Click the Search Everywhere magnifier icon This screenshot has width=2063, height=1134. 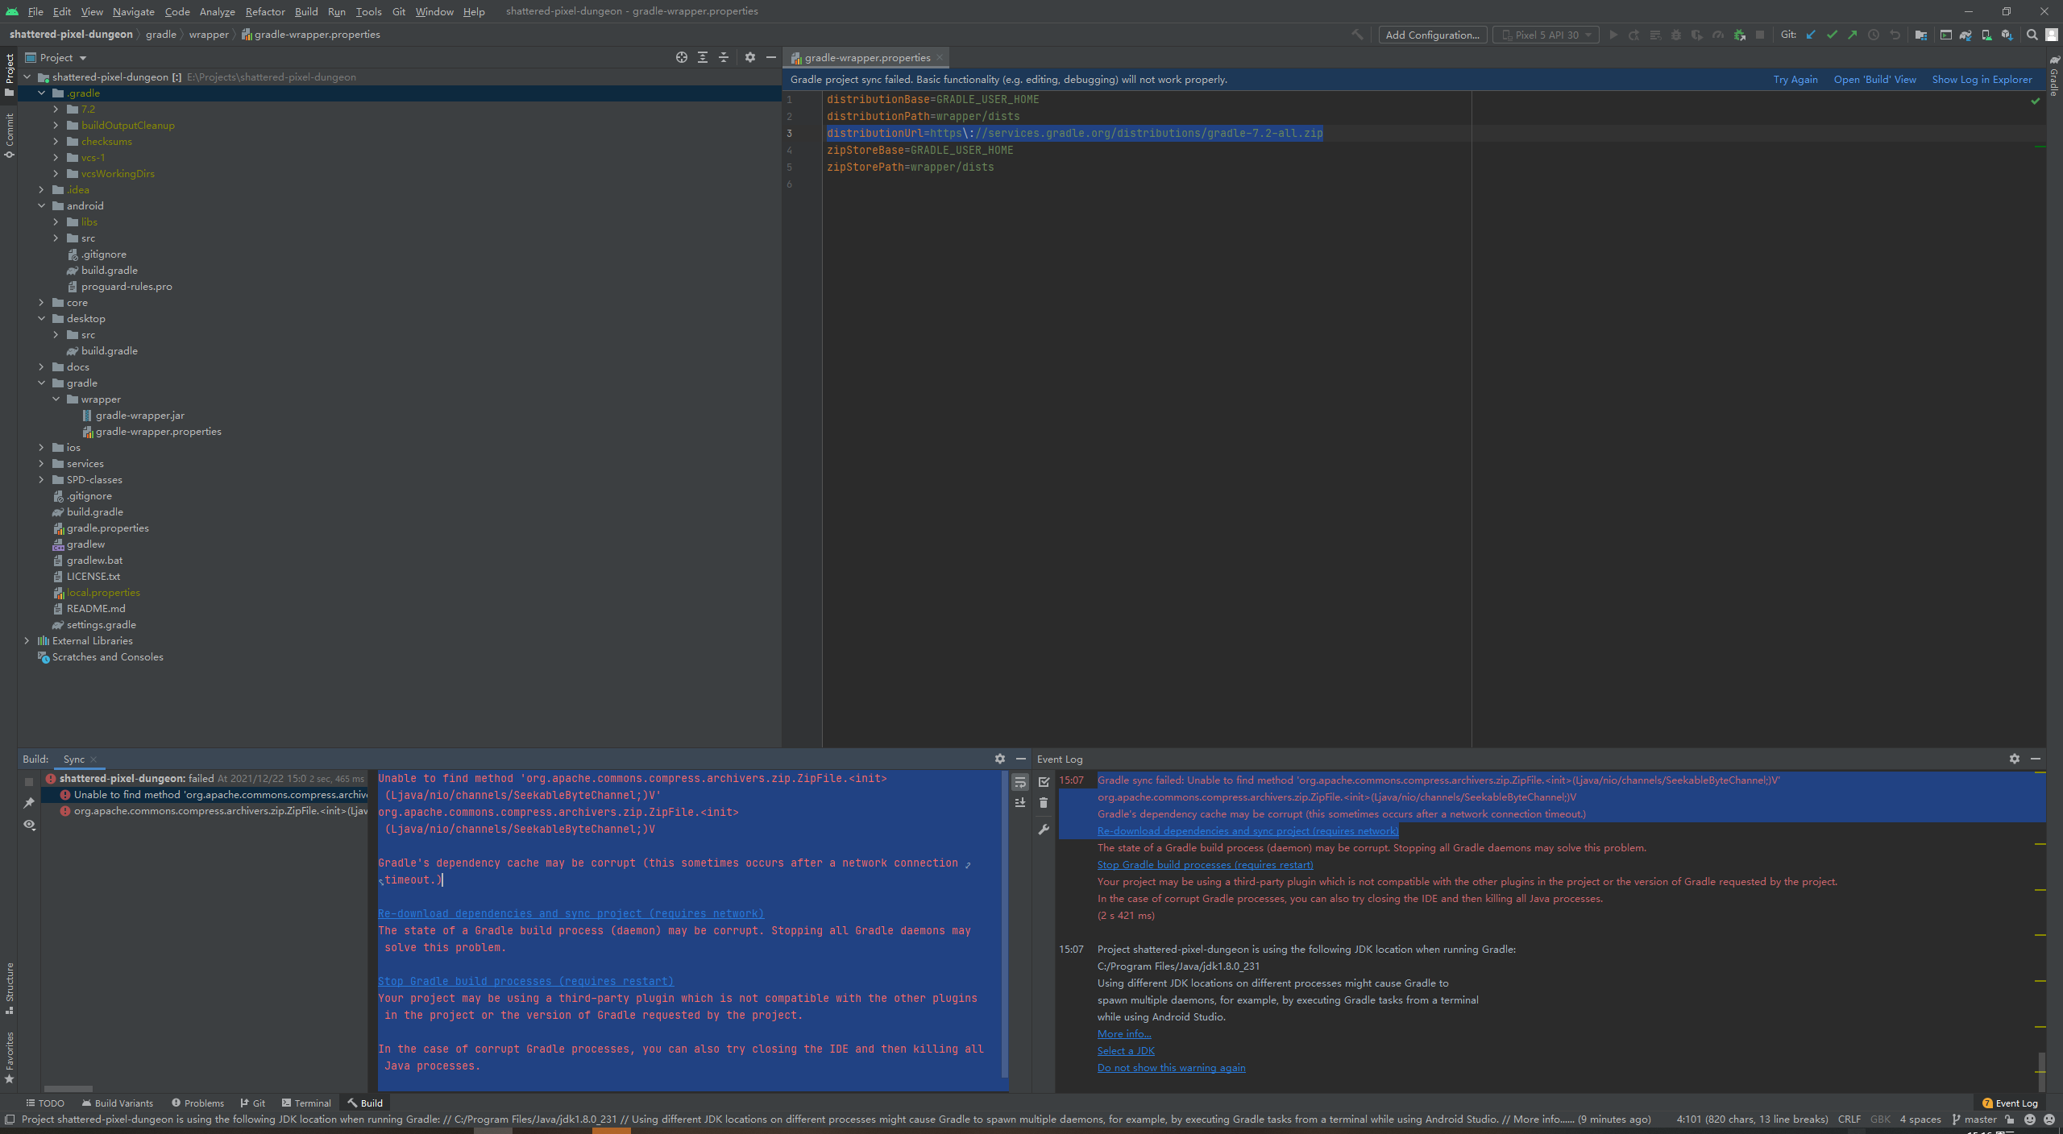click(2032, 35)
